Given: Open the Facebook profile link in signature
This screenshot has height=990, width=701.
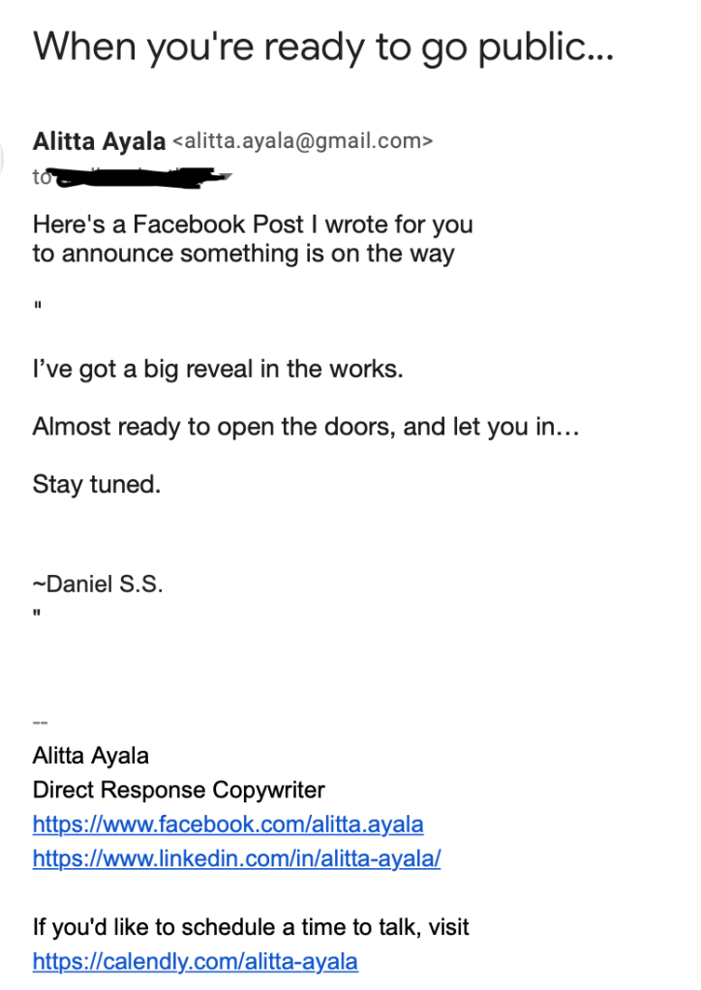Looking at the screenshot, I should 228,825.
